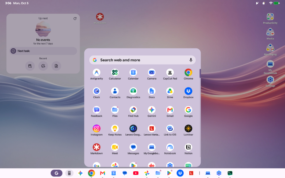Open Google Drive
This screenshot has width=285, height=178.
[x=170, y=91]
